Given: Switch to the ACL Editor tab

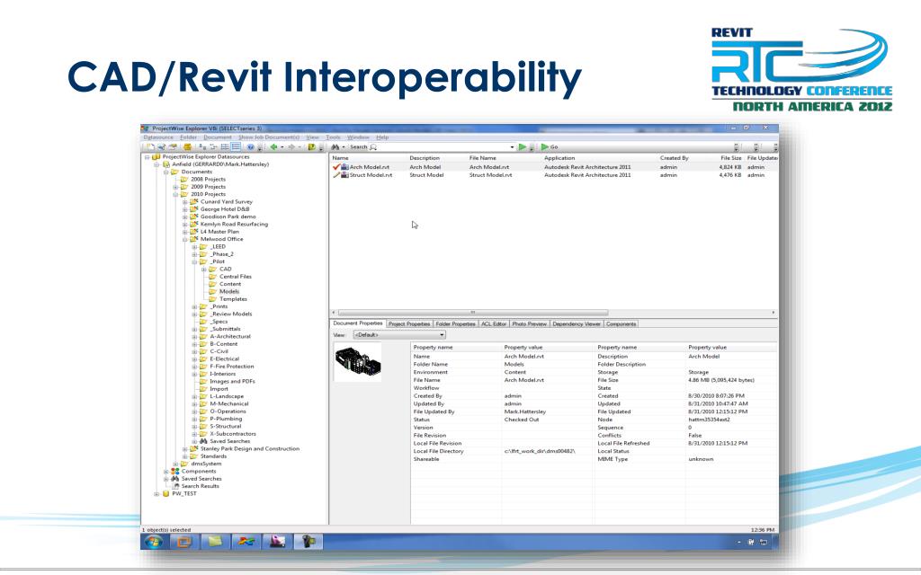Looking at the screenshot, I should coord(494,323).
